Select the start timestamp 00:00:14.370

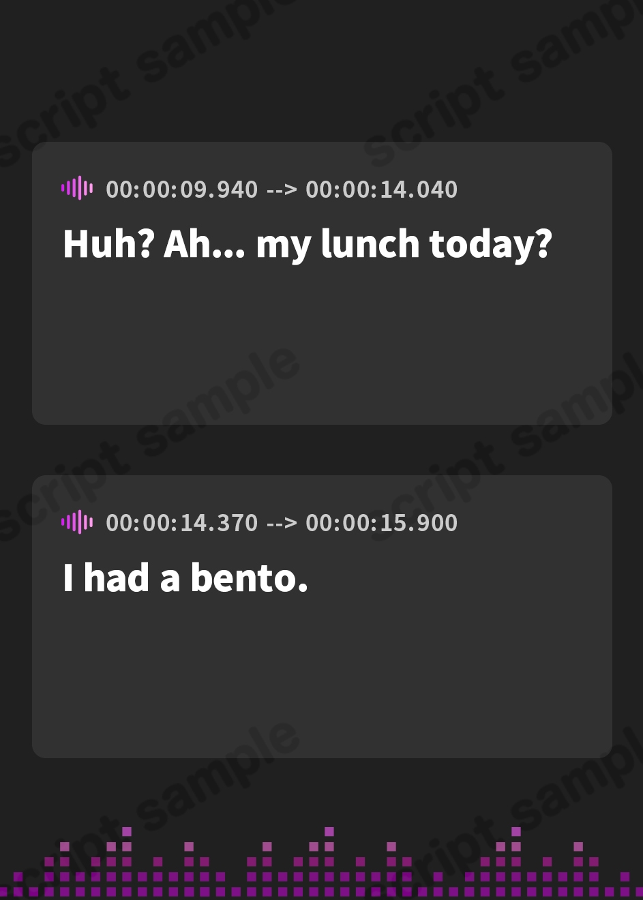point(182,523)
